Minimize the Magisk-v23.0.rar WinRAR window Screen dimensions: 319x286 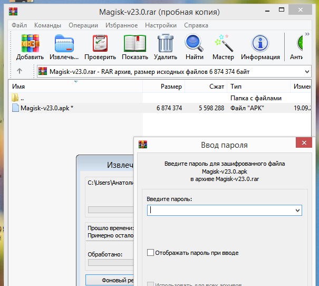coord(267,10)
